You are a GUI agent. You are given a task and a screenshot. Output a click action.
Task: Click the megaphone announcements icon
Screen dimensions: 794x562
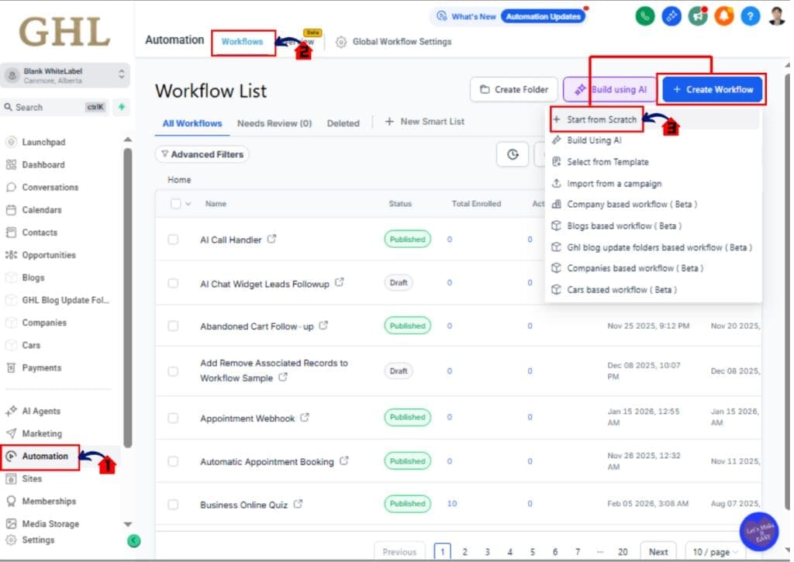coord(697,16)
